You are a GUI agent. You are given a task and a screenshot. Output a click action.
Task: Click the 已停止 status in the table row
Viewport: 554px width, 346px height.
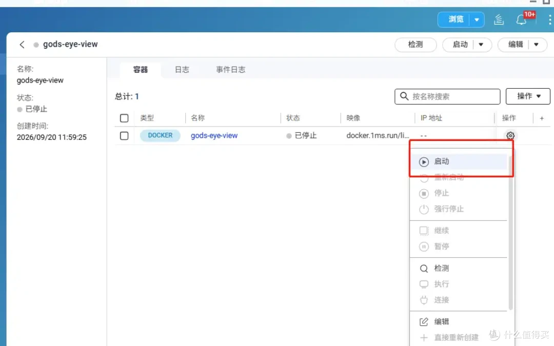click(x=302, y=135)
